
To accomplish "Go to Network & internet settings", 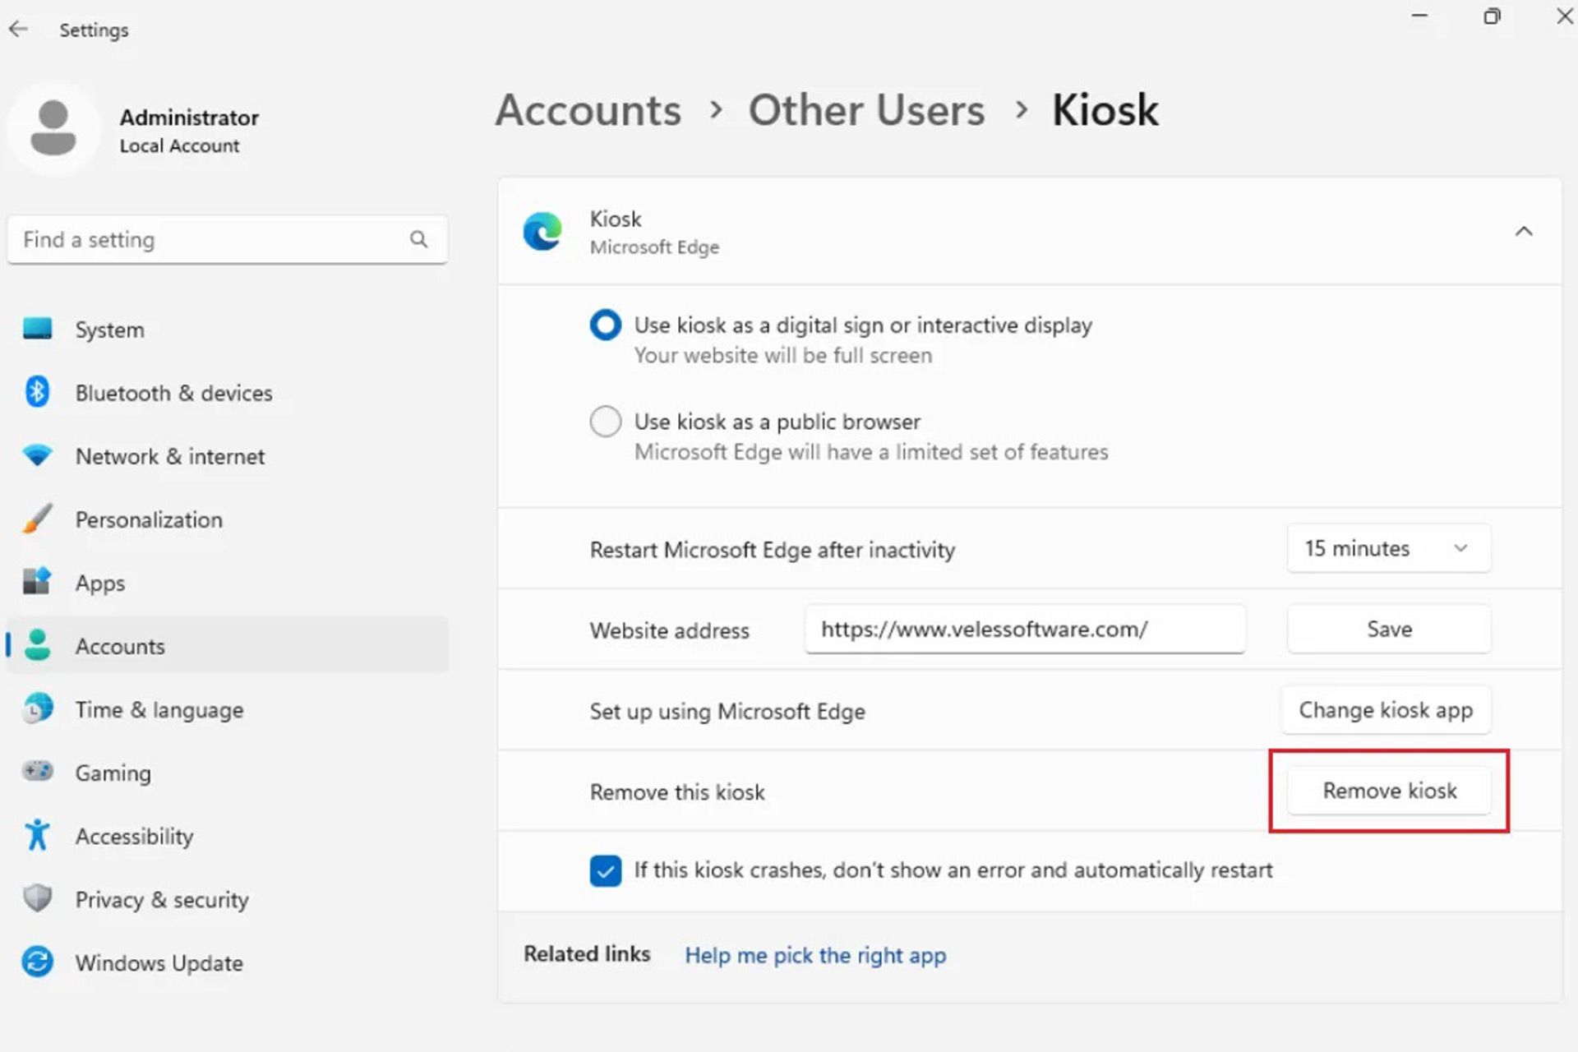I will pyautogui.click(x=228, y=456).
